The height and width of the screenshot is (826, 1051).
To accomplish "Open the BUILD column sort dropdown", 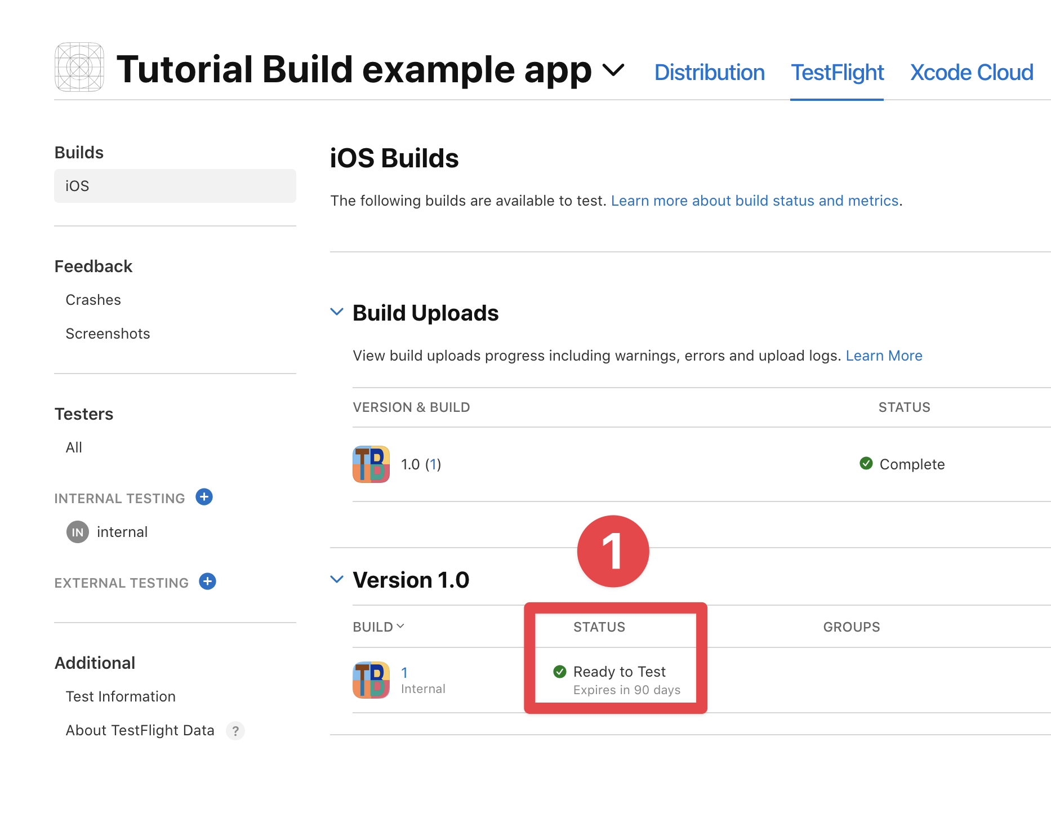I will pos(401,626).
